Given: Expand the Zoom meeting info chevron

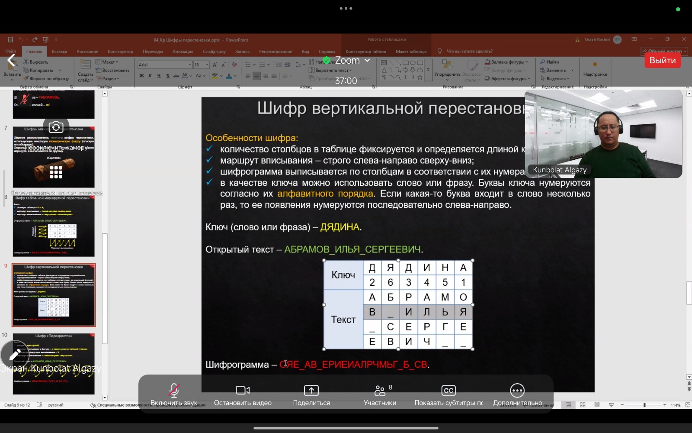Looking at the screenshot, I should pos(367,60).
